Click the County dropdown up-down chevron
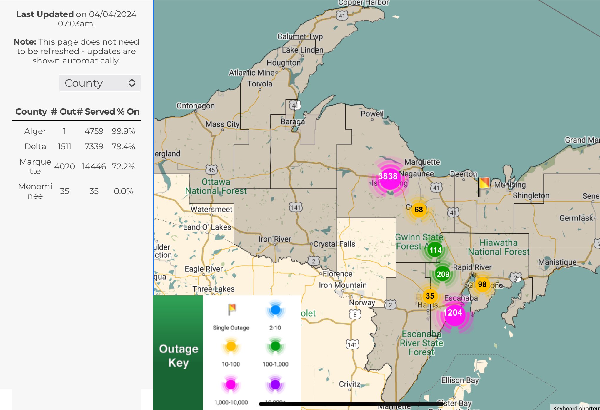This screenshot has width=600, height=410. click(x=132, y=83)
